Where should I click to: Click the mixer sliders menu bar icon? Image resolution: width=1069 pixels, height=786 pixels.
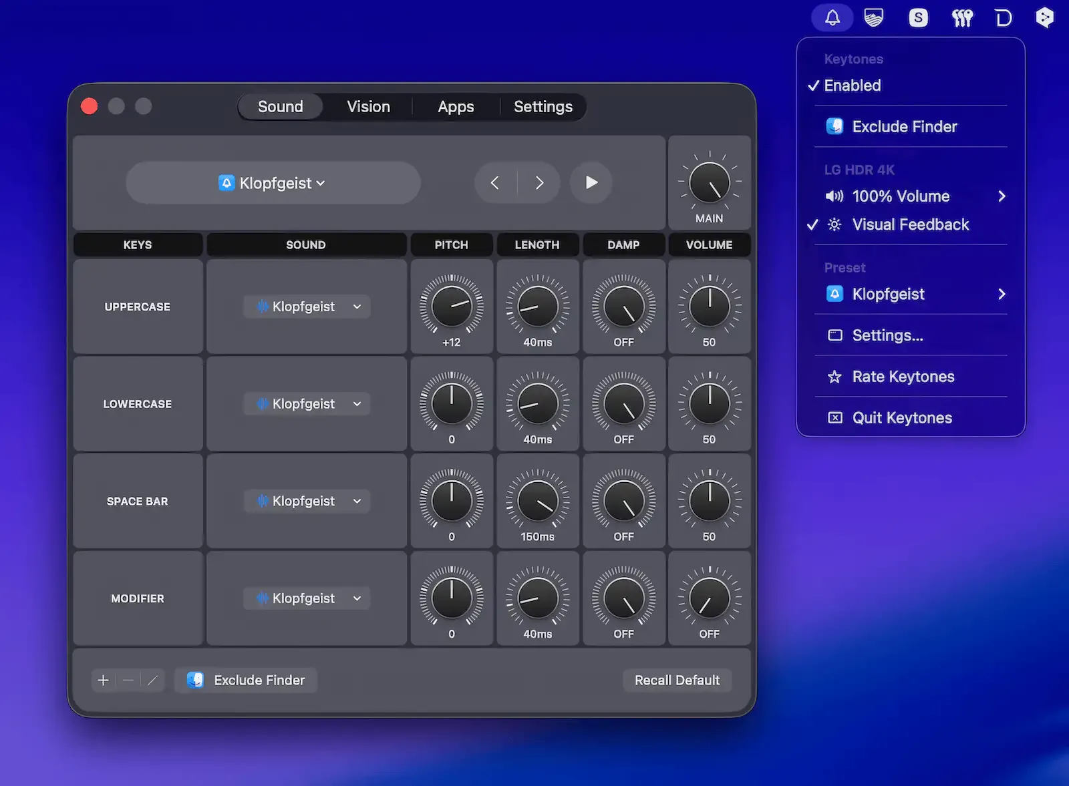(962, 17)
